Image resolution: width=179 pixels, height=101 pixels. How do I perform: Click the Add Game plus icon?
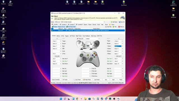(111, 22)
